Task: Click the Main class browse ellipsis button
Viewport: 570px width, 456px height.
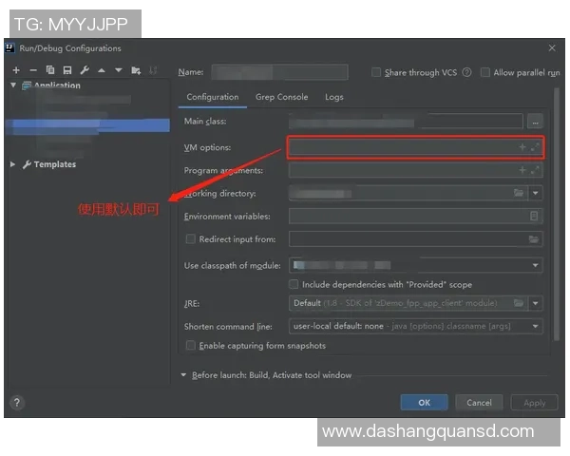Action: [536, 122]
